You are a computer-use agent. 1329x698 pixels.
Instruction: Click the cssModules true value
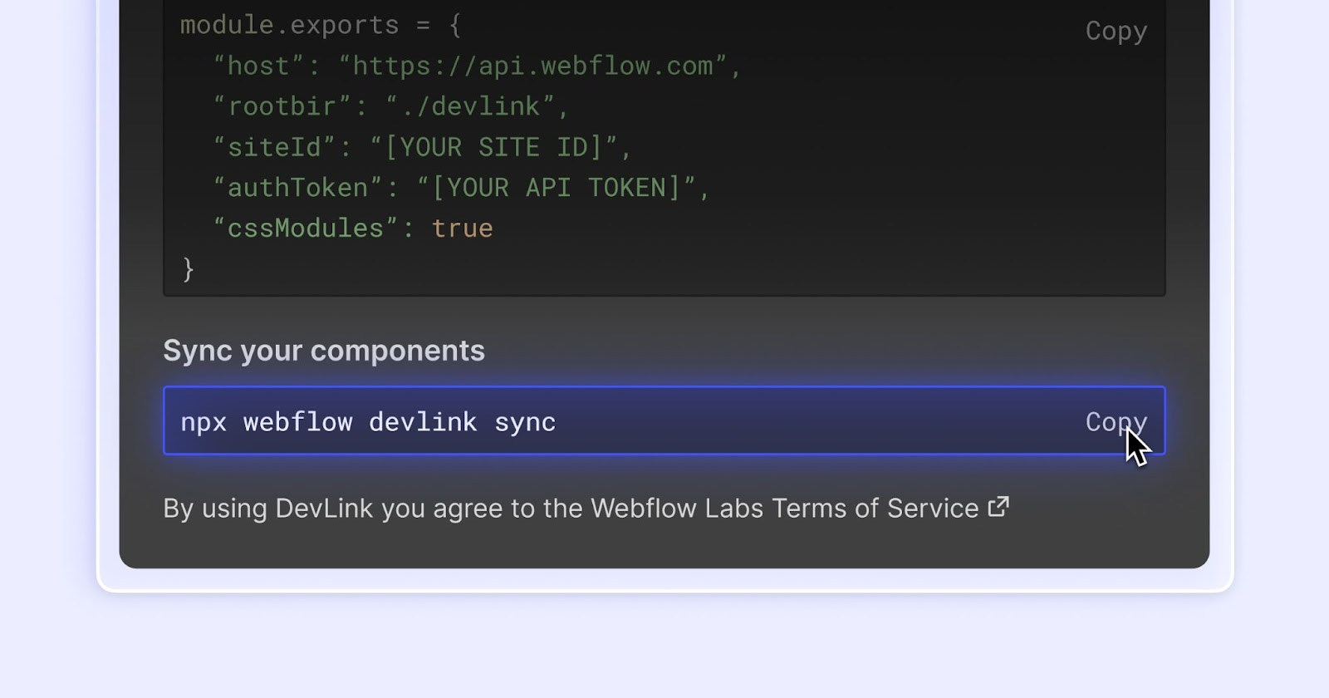click(462, 228)
